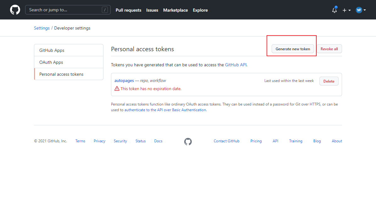
Task: Open Docs in the footer
Action: coord(158,141)
